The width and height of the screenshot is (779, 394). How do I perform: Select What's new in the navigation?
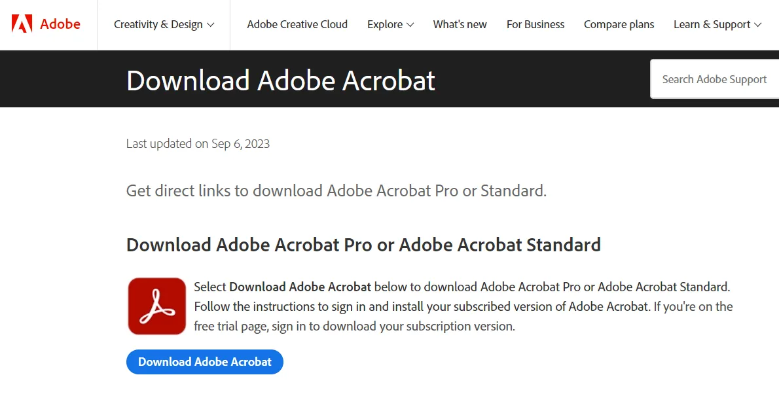(460, 24)
